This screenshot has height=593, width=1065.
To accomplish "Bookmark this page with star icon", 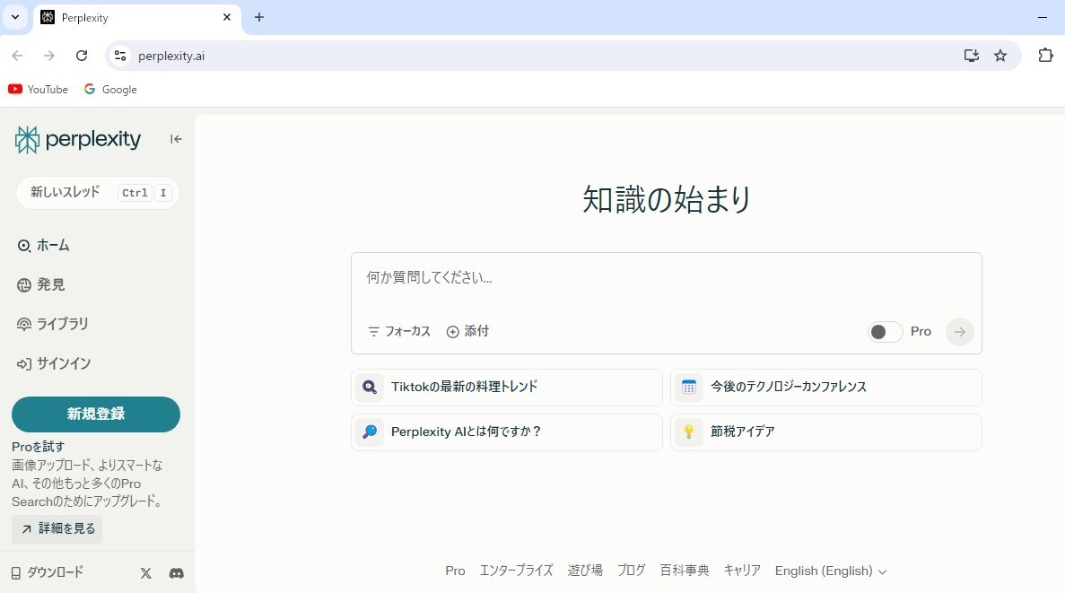I will click(1000, 56).
